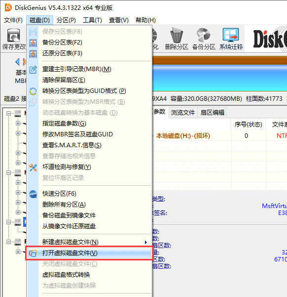Image resolution: width=287 pixels, height=297 pixels.
Task: Open the 文件(F) menu
Action: pos(13,20)
